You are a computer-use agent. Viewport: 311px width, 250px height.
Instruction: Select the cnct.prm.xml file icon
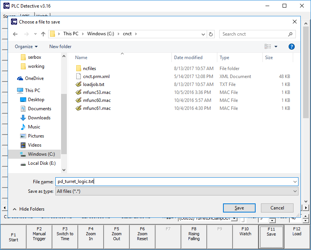[x=79, y=76]
